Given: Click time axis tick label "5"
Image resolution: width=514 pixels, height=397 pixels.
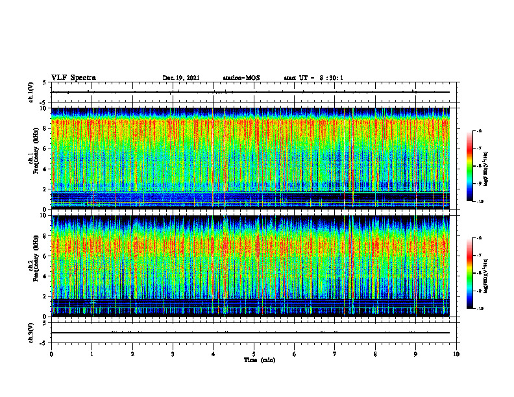Looking at the screenshot, I should pyautogui.click(x=254, y=354).
